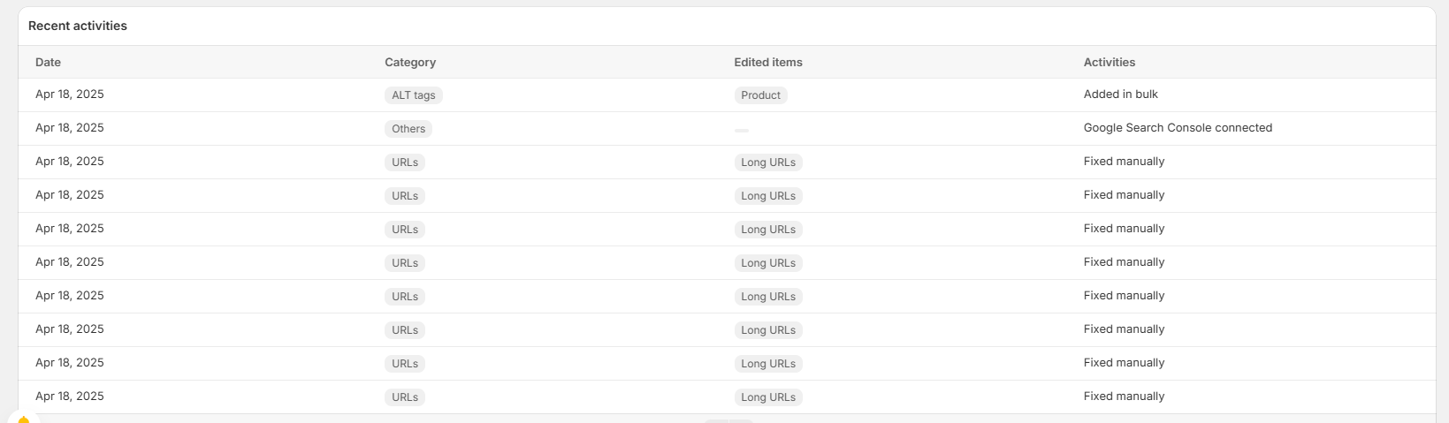The height and width of the screenshot is (423, 1449).
Task: Click the last 'Fixed manually' activity entry
Action: pos(1124,397)
